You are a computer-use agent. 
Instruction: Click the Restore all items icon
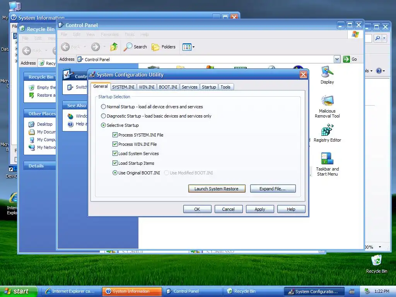click(31, 95)
